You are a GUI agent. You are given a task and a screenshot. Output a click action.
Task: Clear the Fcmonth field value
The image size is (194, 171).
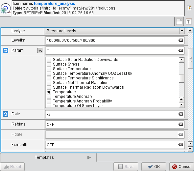point(181,145)
